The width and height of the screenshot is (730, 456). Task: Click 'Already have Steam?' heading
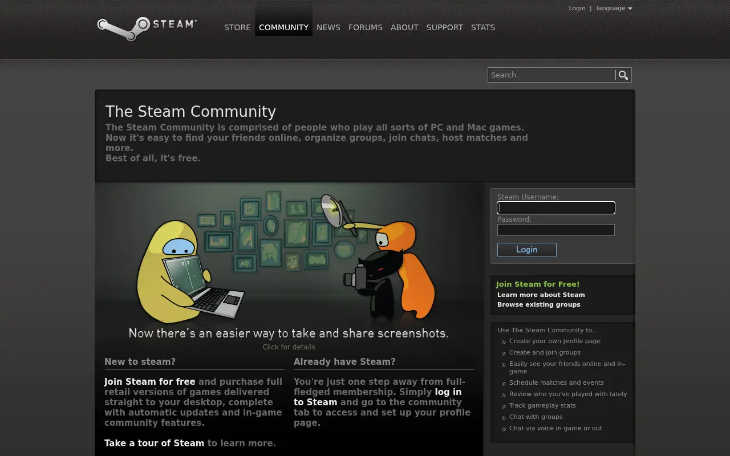coord(344,362)
